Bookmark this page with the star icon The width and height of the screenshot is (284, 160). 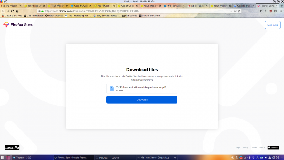(239, 11)
